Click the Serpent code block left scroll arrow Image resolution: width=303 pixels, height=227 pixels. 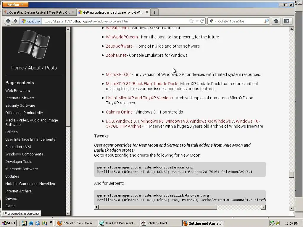pyautogui.click(x=96, y=207)
